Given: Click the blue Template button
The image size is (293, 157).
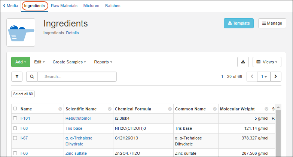Looking at the screenshot, I should 238,23.
